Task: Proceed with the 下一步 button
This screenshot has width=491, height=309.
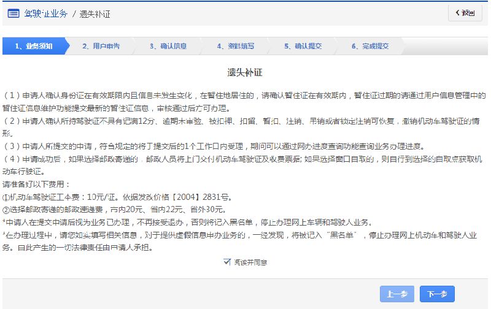Action: coord(437,294)
